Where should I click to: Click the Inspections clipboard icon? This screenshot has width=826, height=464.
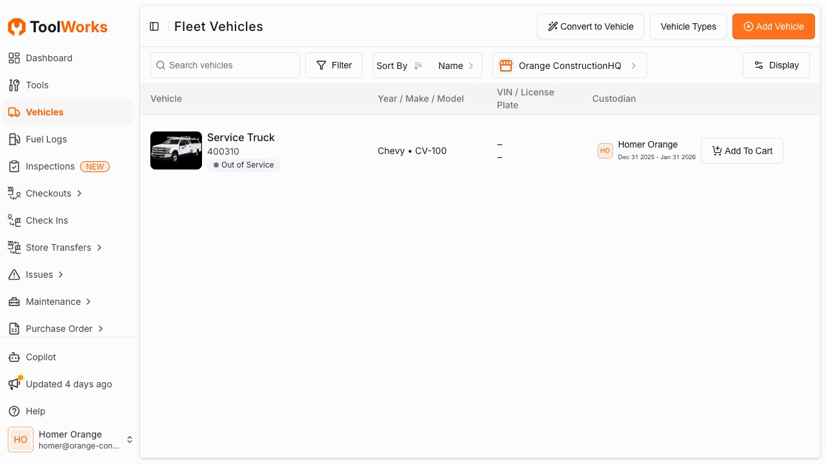point(14,166)
